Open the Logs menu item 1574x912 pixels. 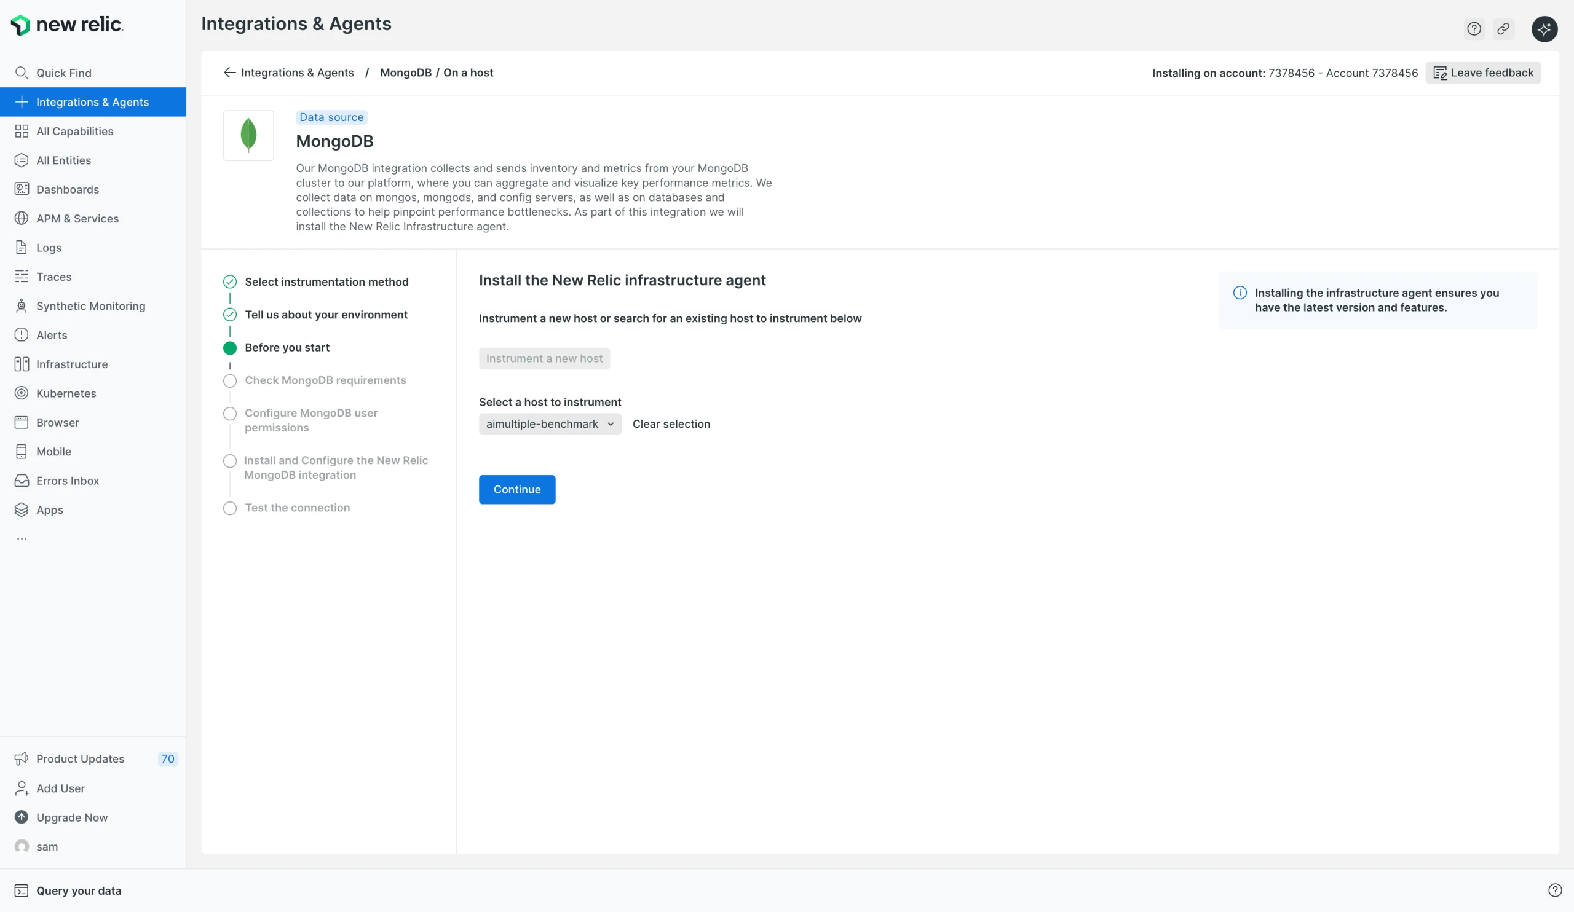pyautogui.click(x=93, y=248)
